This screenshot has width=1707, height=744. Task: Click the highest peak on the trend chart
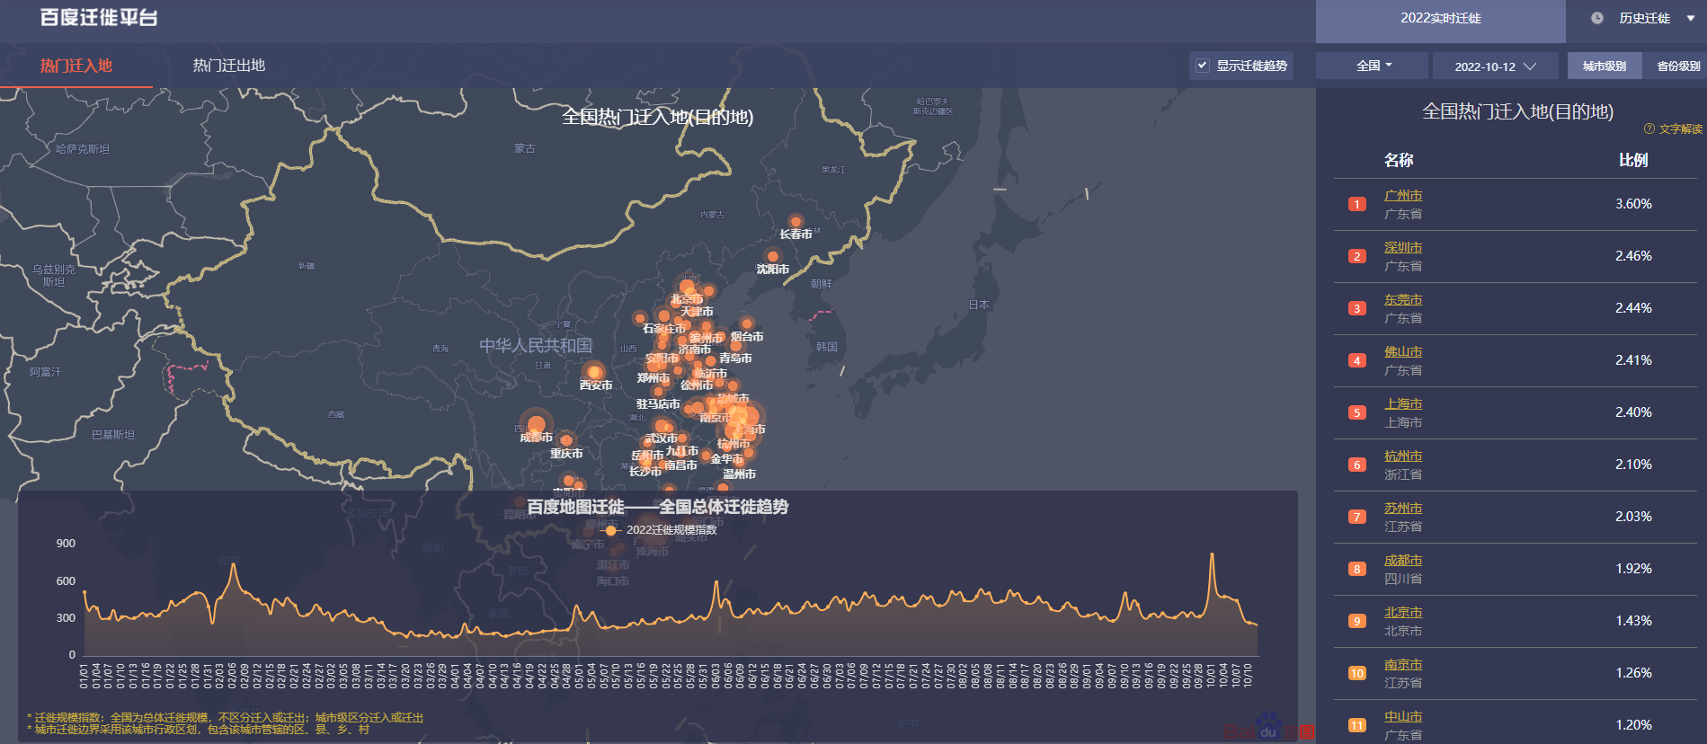tap(1212, 554)
